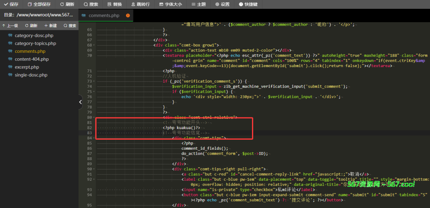Search files in the sidebar panel
Image resolution: width=430 pixels, height=208 pixels.
[x=70, y=26]
